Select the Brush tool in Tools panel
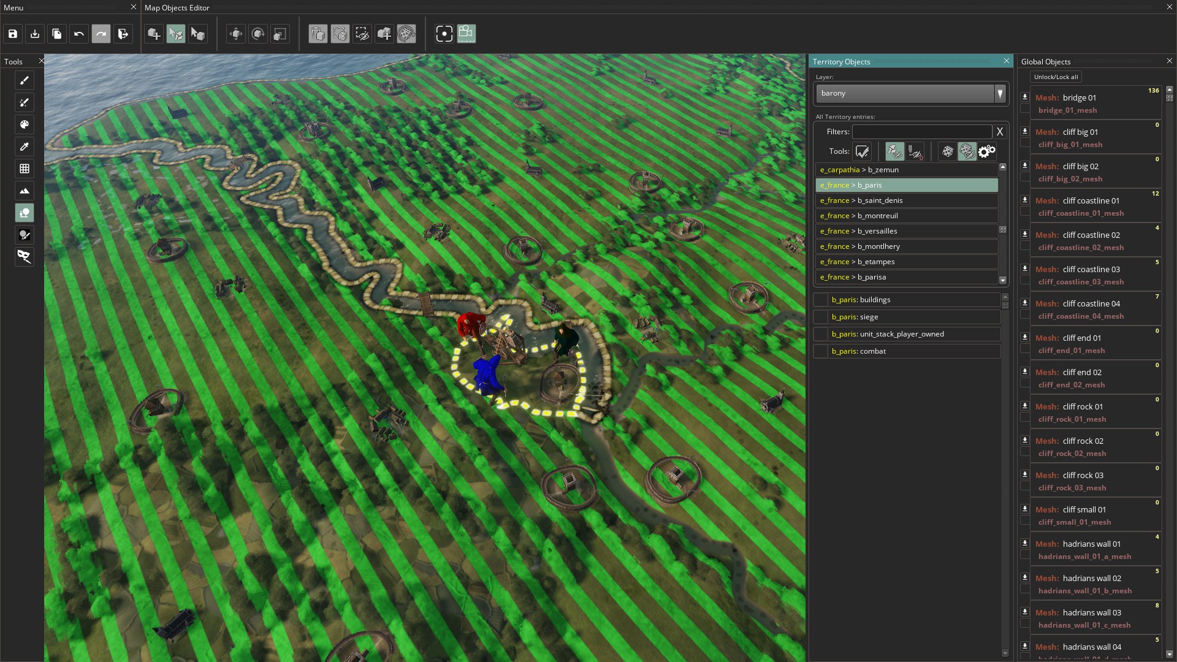The height and width of the screenshot is (662, 1177). (25, 80)
